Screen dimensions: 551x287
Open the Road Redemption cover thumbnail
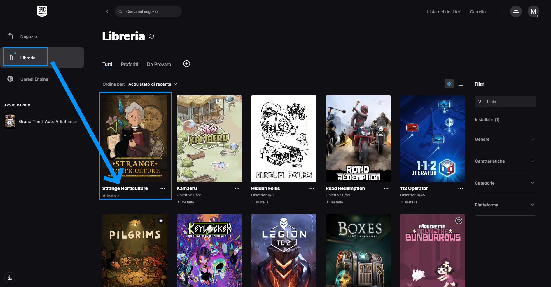(358, 139)
